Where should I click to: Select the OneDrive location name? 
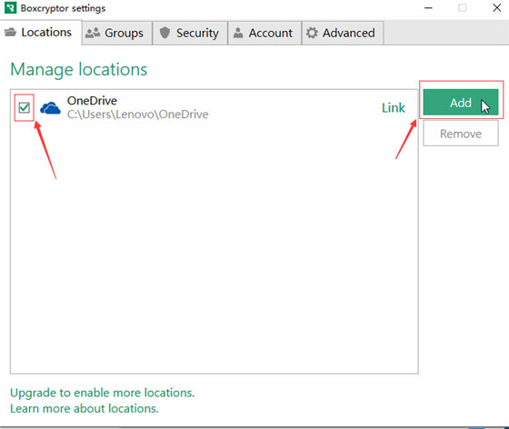coord(92,101)
